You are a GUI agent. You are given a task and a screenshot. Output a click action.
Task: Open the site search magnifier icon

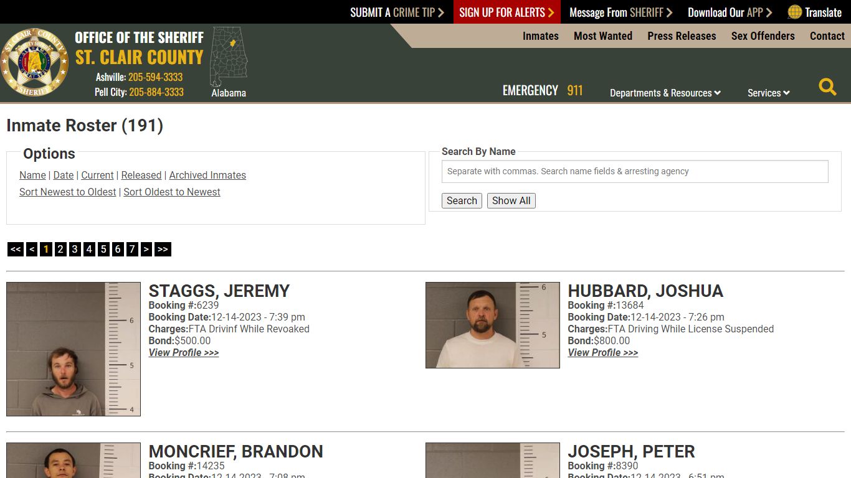(x=827, y=87)
